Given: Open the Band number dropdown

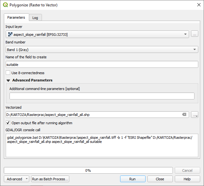Looking at the screenshot, I should tap(102, 49).
